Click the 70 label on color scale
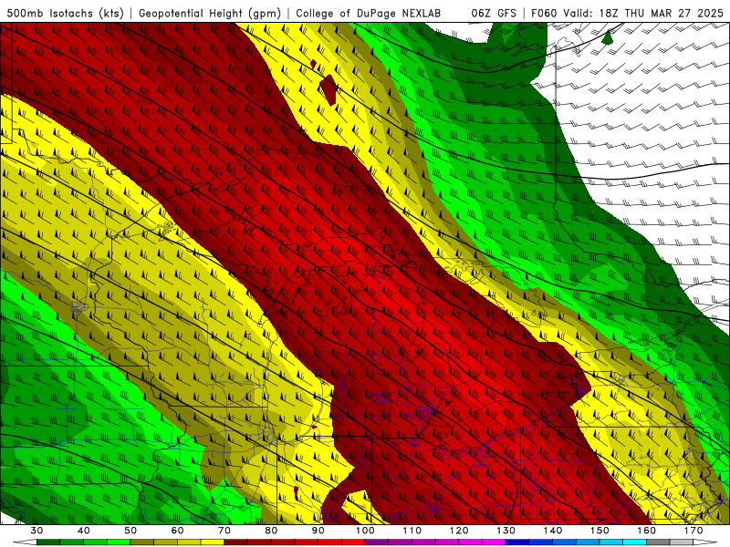The height and width of the screenshot is (547, 730). click(x=224, y=531)
